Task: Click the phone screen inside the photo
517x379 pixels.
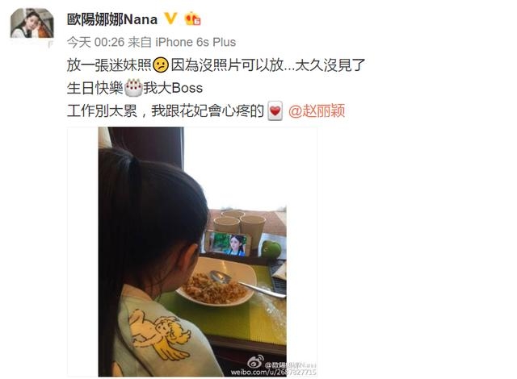Action: (228, 244)
